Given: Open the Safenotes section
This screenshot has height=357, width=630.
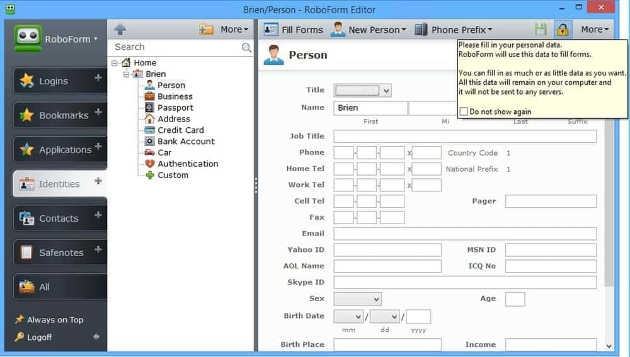Looking at the screenshot, I should [61, 252].
